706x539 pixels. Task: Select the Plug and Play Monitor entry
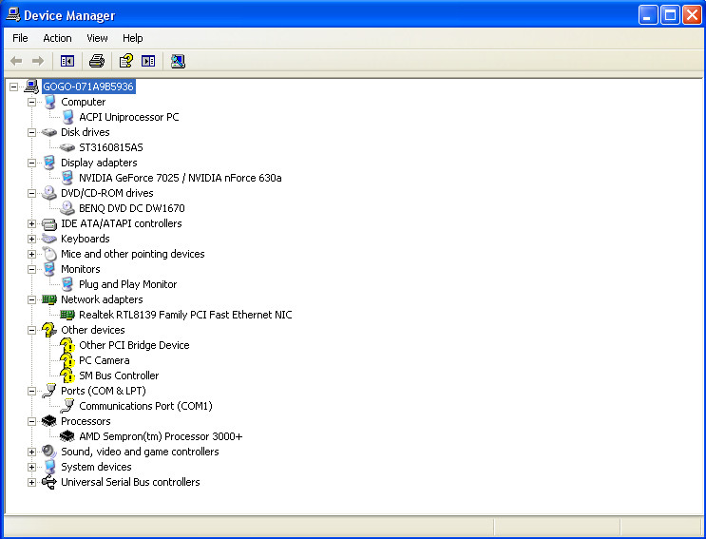tap(127, 284)
